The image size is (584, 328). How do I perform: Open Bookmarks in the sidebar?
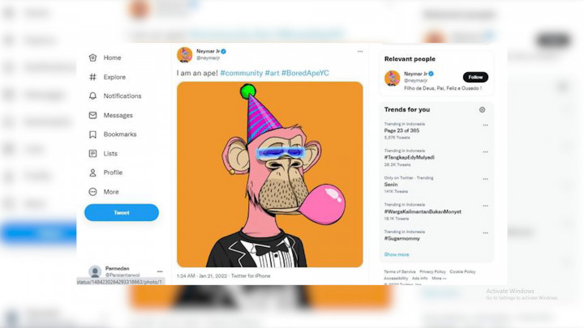click(x=119, y=134)
